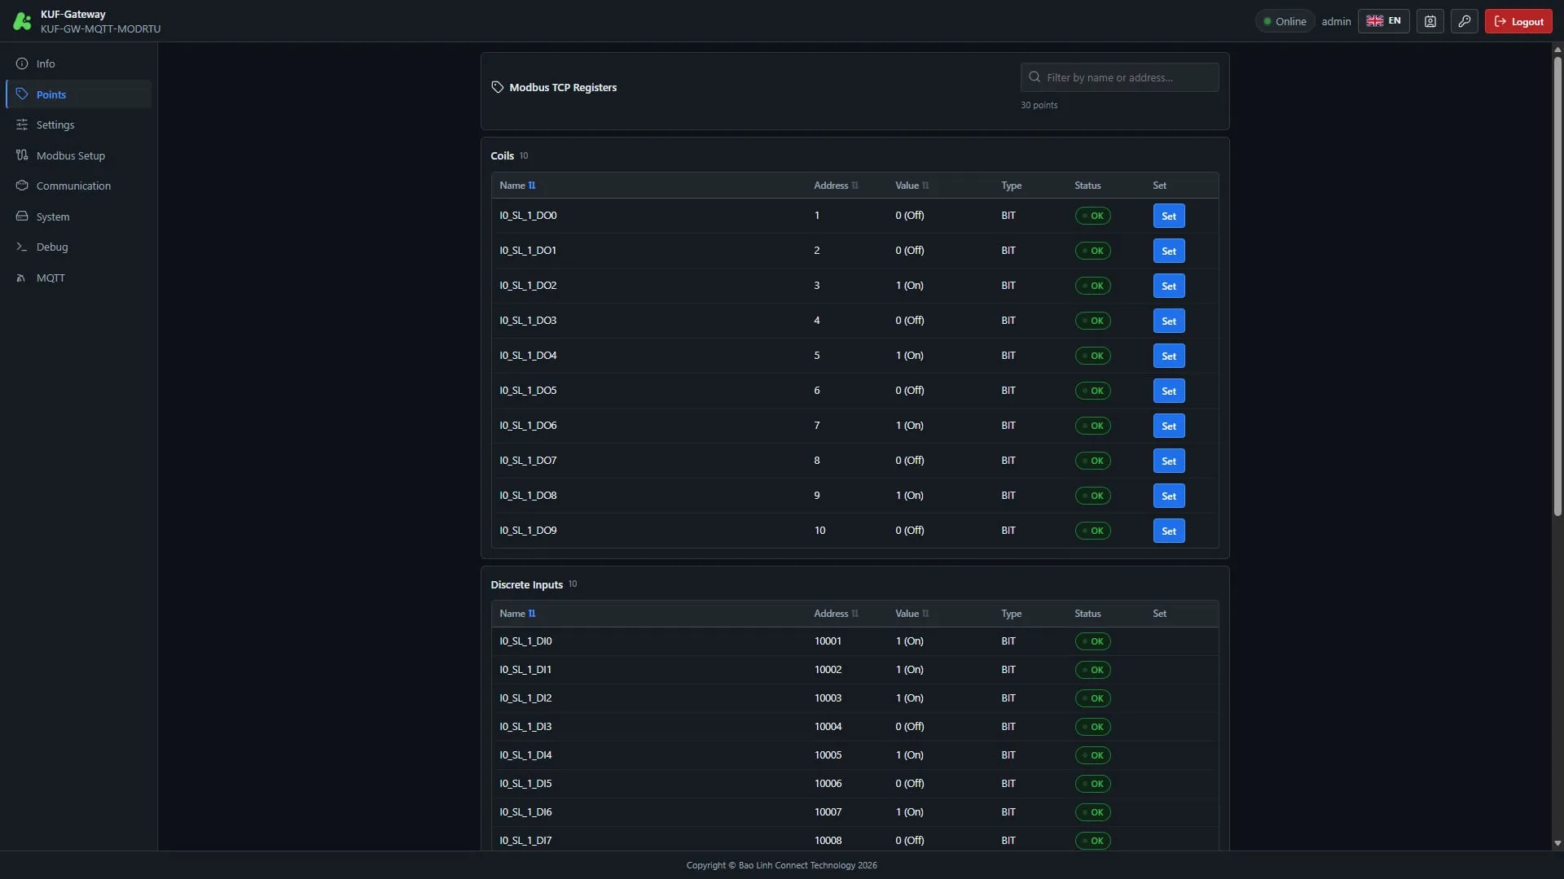Open the EN language selector
This screenshot has width=1564, height=879.
click(x=1383, y=21)
